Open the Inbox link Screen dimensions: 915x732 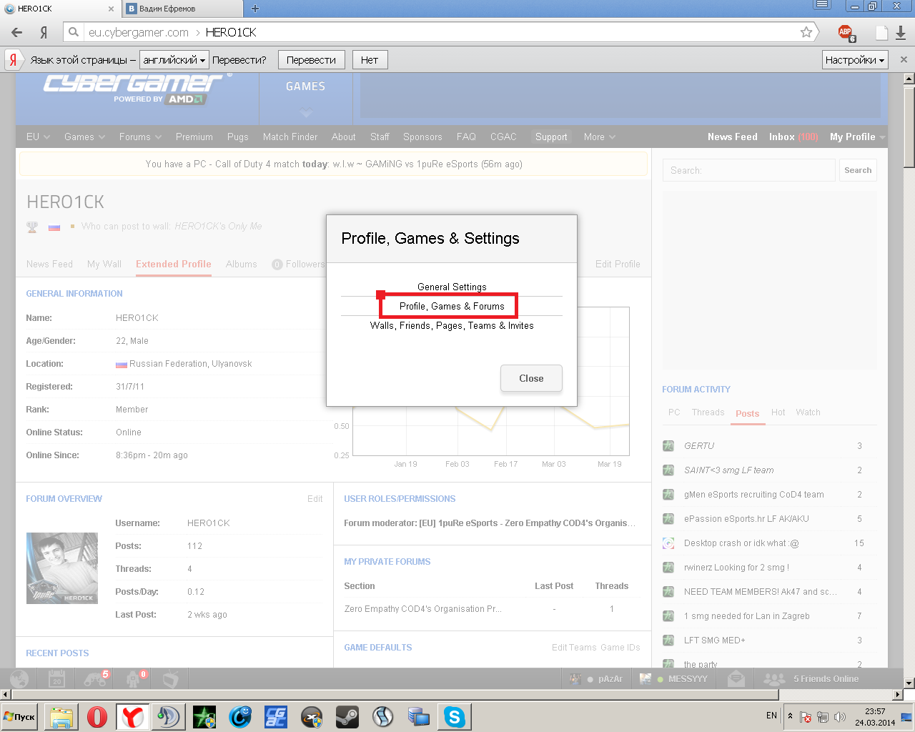pyautogui.click(x=793, y=137)
